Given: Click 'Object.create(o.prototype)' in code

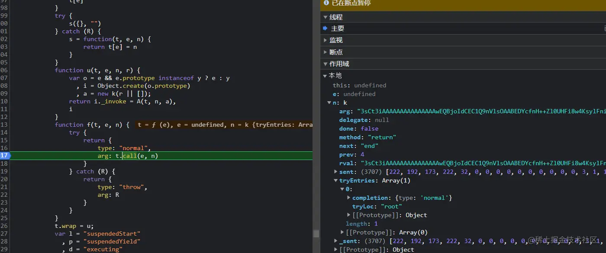Looking at the screenshot, I should coord(144,86).
